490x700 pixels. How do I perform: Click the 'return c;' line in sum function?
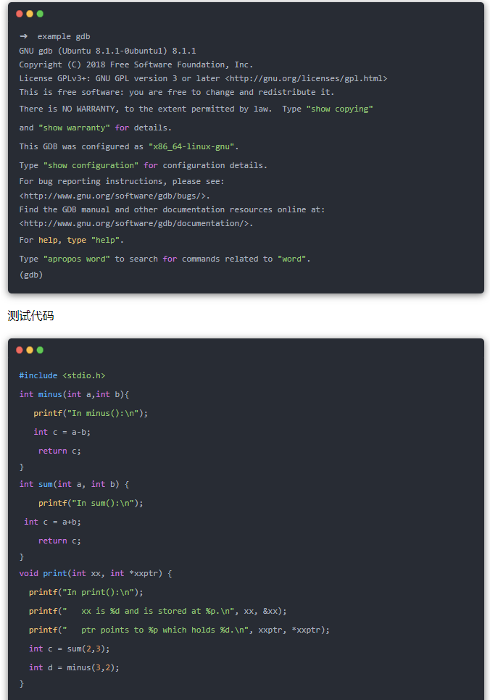(x=59, y=541)
